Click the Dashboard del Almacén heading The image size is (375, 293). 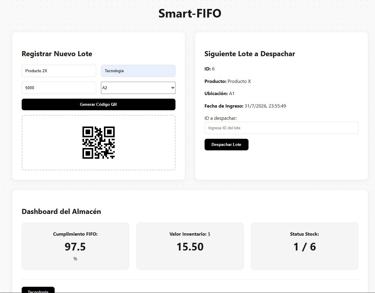tap(61, 212)
